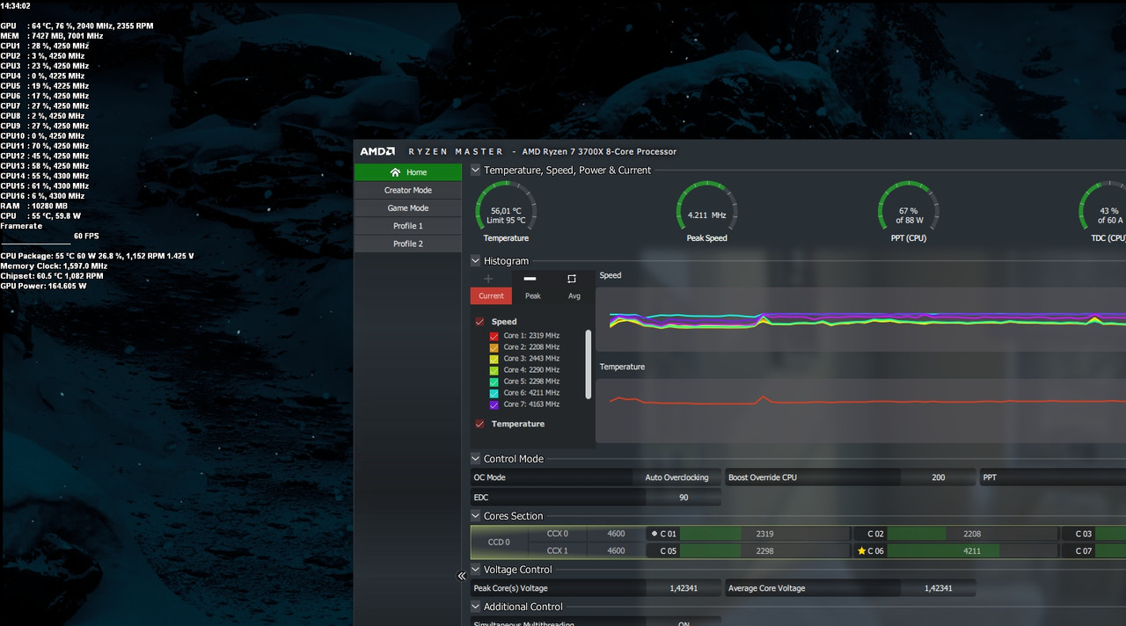
Task: Collapse the Cores Section expander
Action: click(476, 516)
